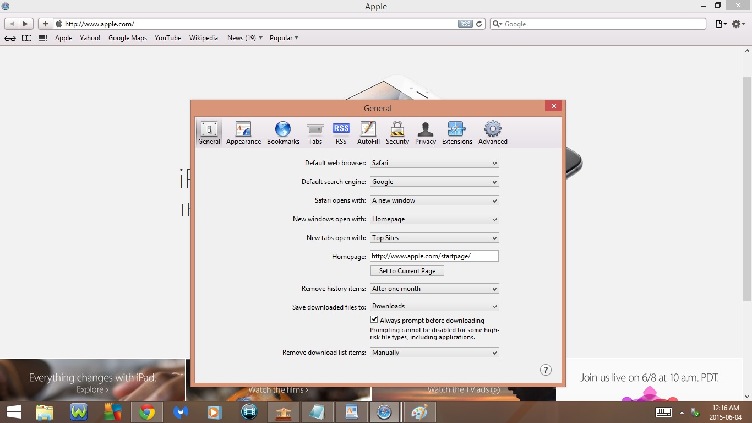Show all bookmarks book icon
This screenshot has width=752, height=423.
26,38
